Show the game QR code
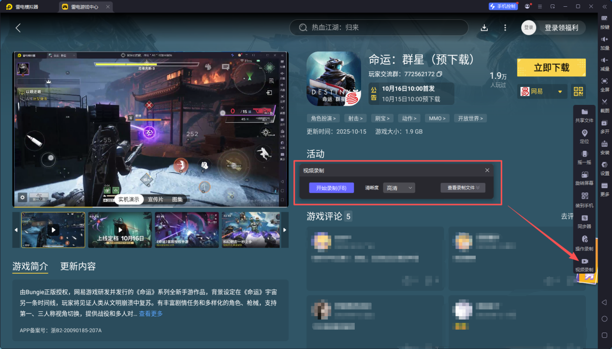 578,91
